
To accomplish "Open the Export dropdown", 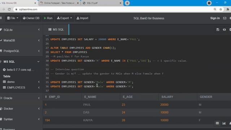I will 64,18.
